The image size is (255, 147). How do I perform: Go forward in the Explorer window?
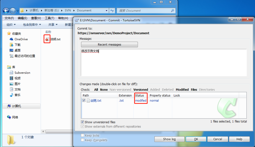13,11
